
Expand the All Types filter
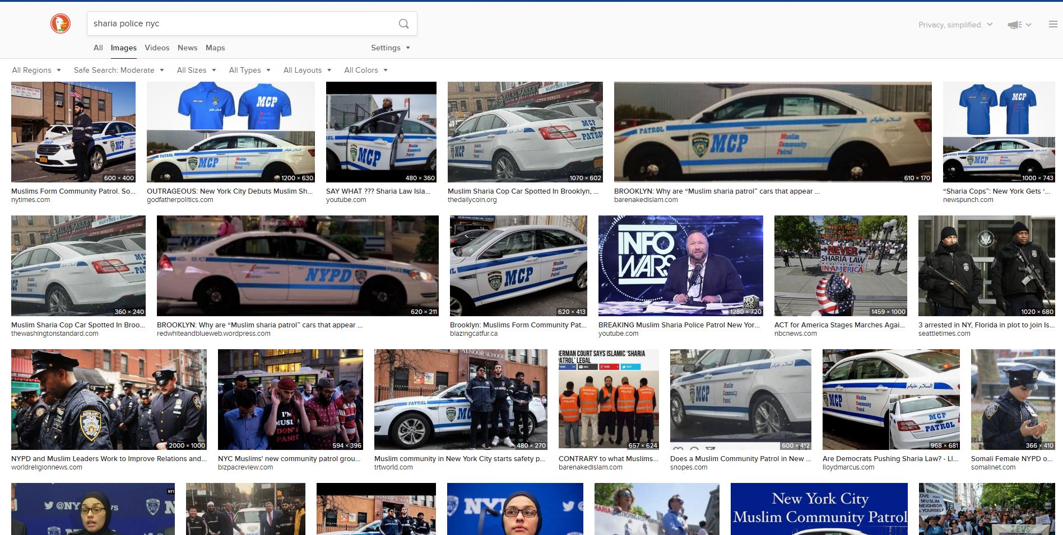tap(250, 70)
